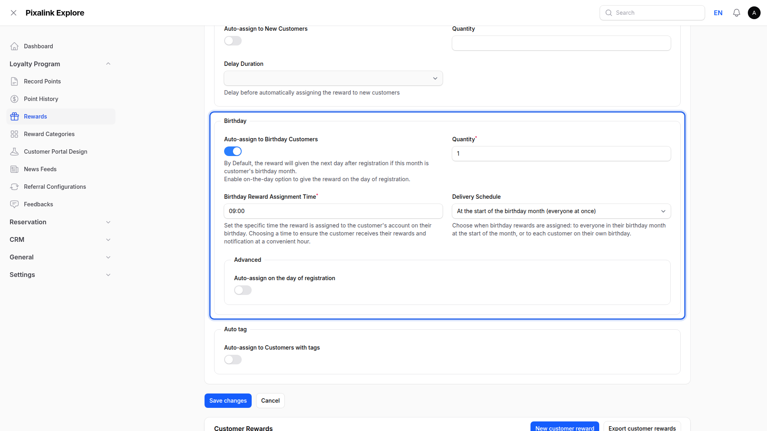Click the Rewards gift icon
Image resolution: width=767 pixels, height=431 pixels.
pos(14,117)
